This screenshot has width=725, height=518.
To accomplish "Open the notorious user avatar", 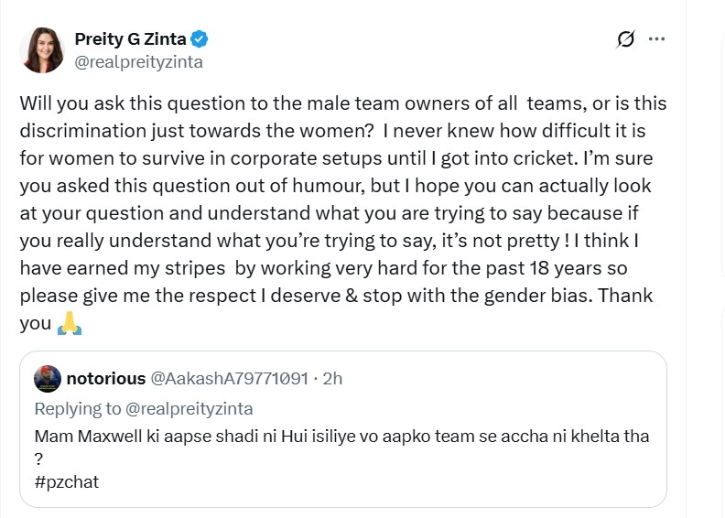I will coord(48,379).
